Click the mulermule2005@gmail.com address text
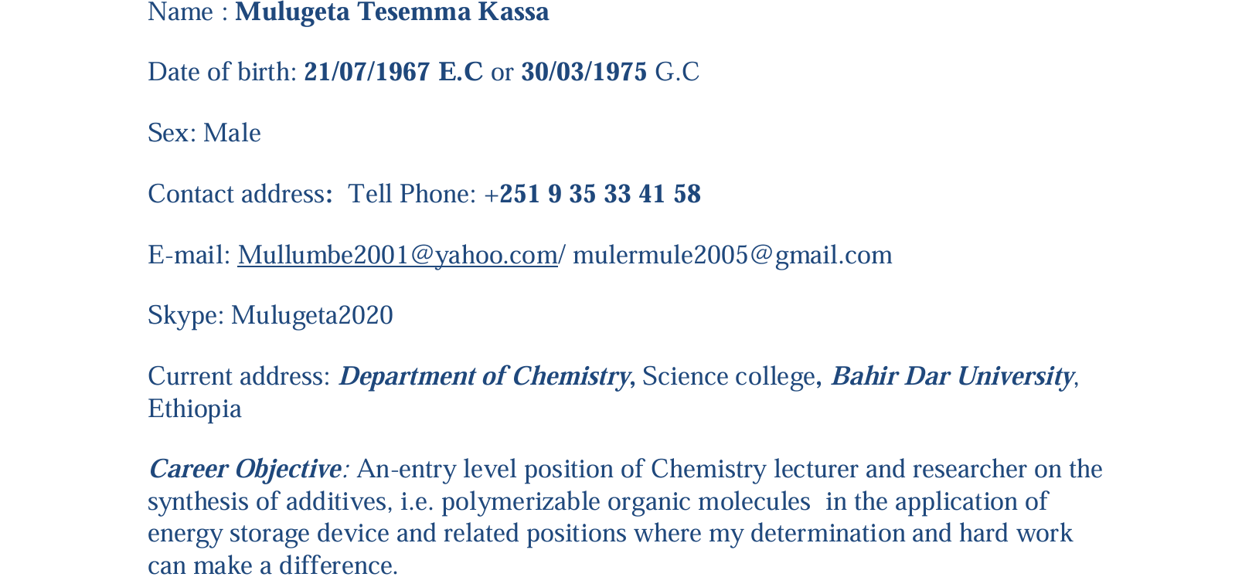Viewport: 1259px width, 577px height. click(x=732, y=255)
